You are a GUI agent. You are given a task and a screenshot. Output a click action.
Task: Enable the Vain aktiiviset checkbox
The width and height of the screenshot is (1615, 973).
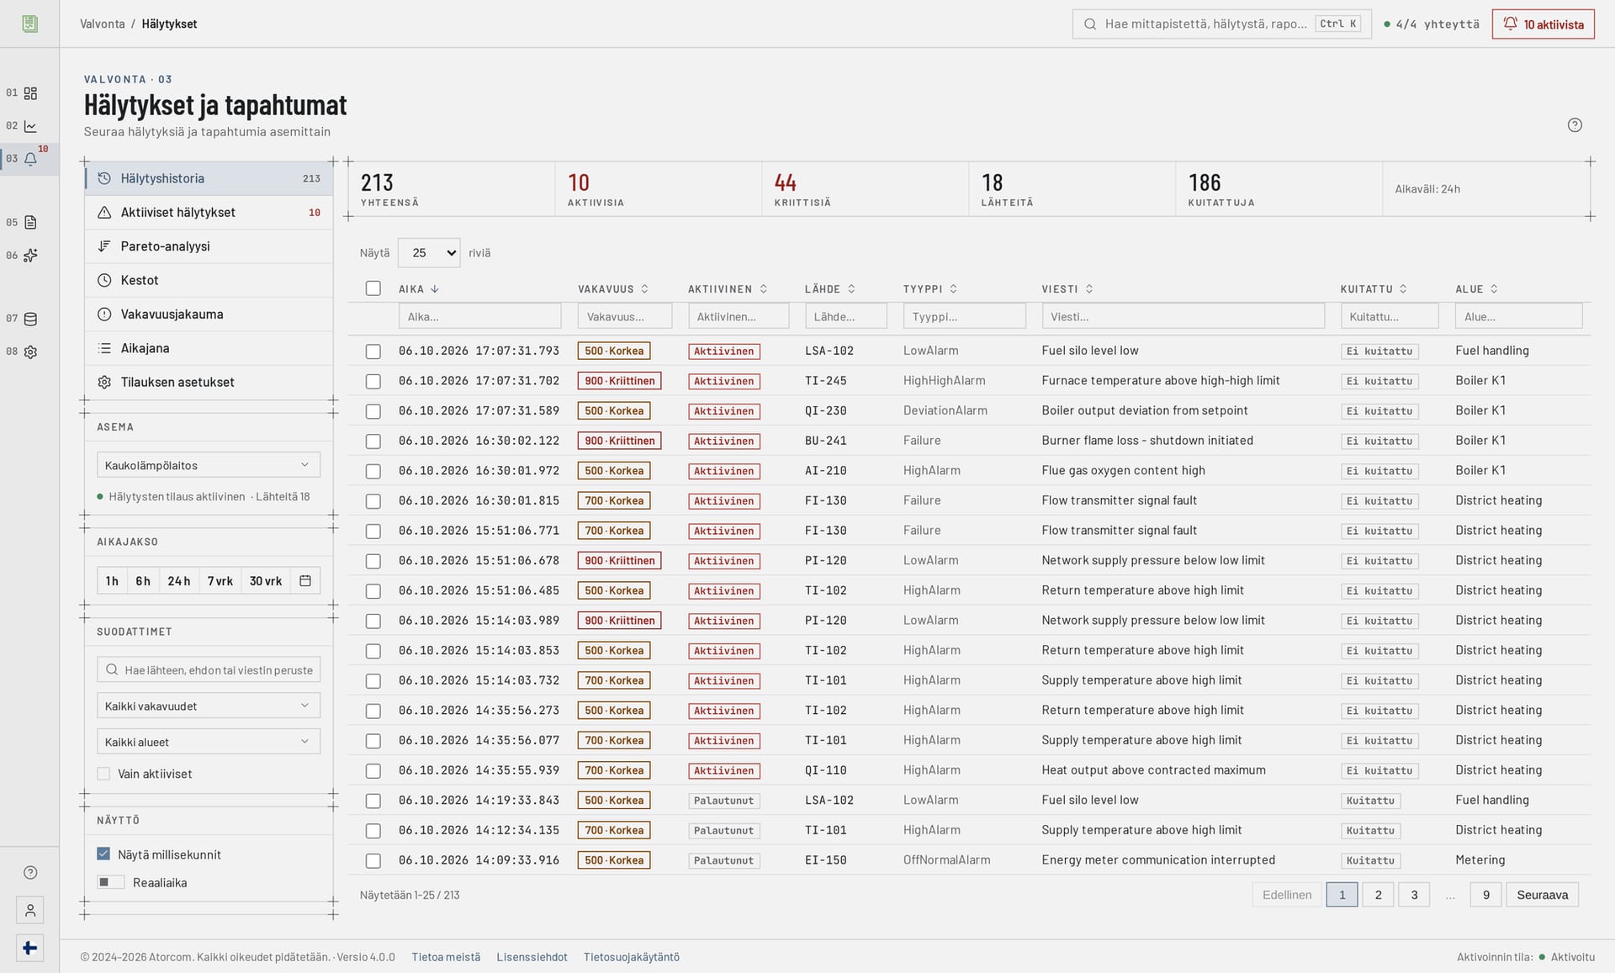point(103,774)
